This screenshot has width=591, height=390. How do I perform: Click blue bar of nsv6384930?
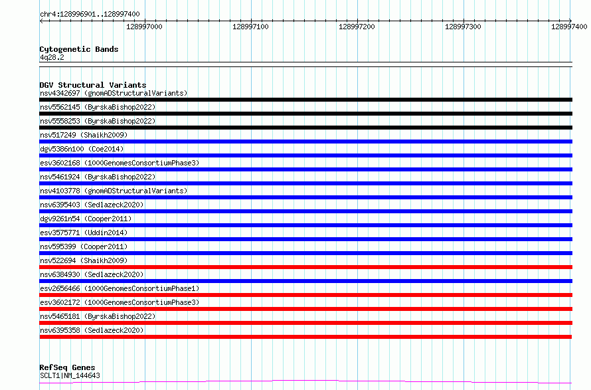(x=305, y=281)
